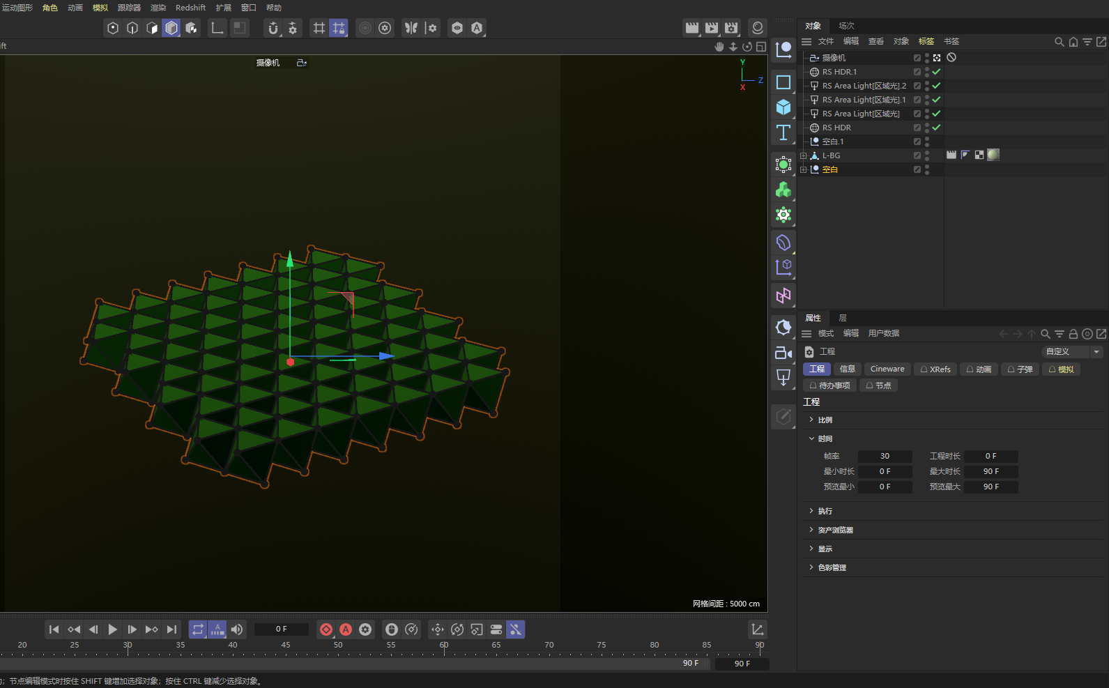1109x688 pixels.
Task: Click the Light object icon in side palette
Action: (x=783, y=379)
